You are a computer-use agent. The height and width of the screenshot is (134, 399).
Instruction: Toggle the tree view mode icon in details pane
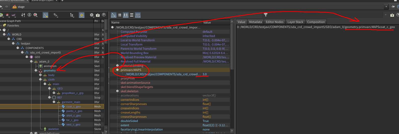click(x=114, y=15)
